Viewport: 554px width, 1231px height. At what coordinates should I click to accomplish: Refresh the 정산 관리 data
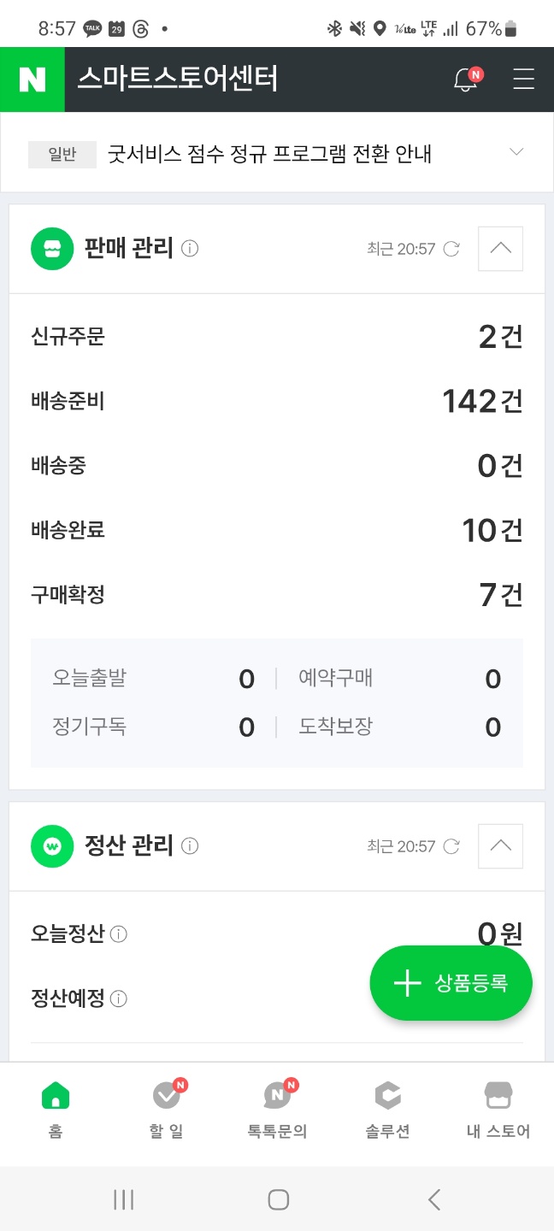coord(451,846)
